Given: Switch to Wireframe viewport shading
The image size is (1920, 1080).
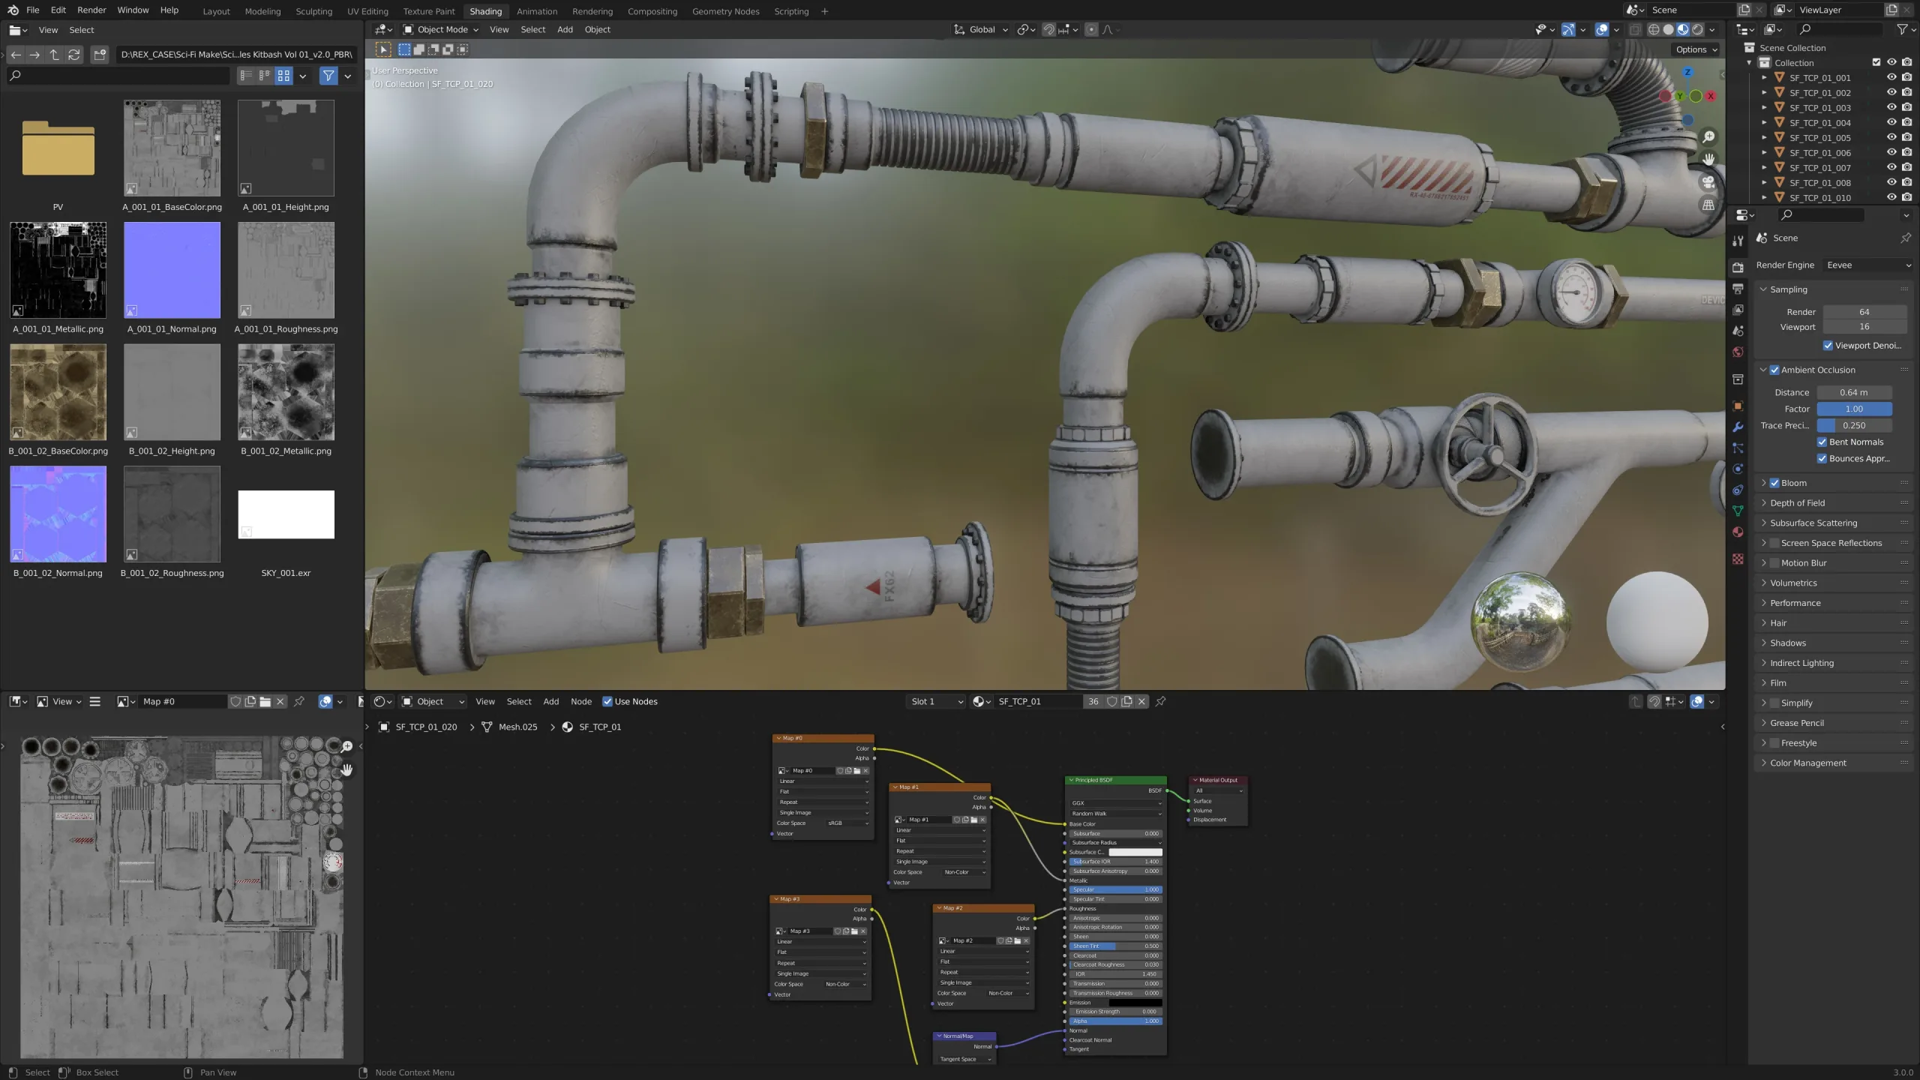Looking at the screenshot, I should click(x=1653, y=29).
